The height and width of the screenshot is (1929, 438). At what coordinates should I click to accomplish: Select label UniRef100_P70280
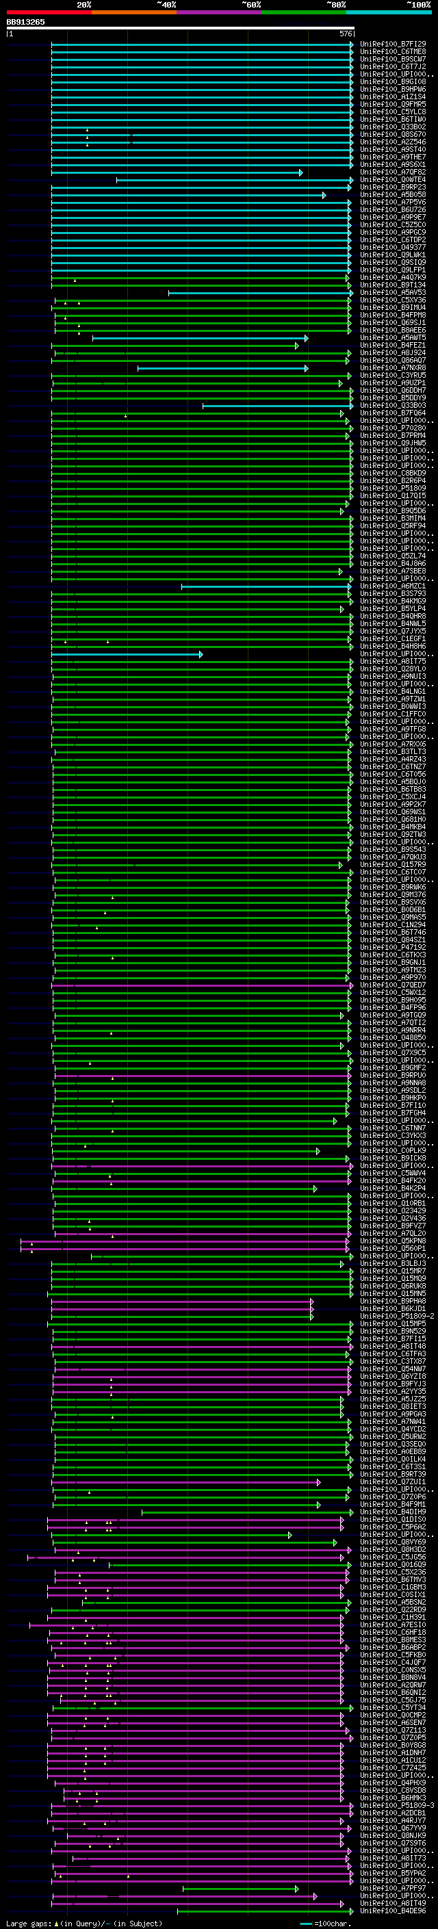coord(393,428)
